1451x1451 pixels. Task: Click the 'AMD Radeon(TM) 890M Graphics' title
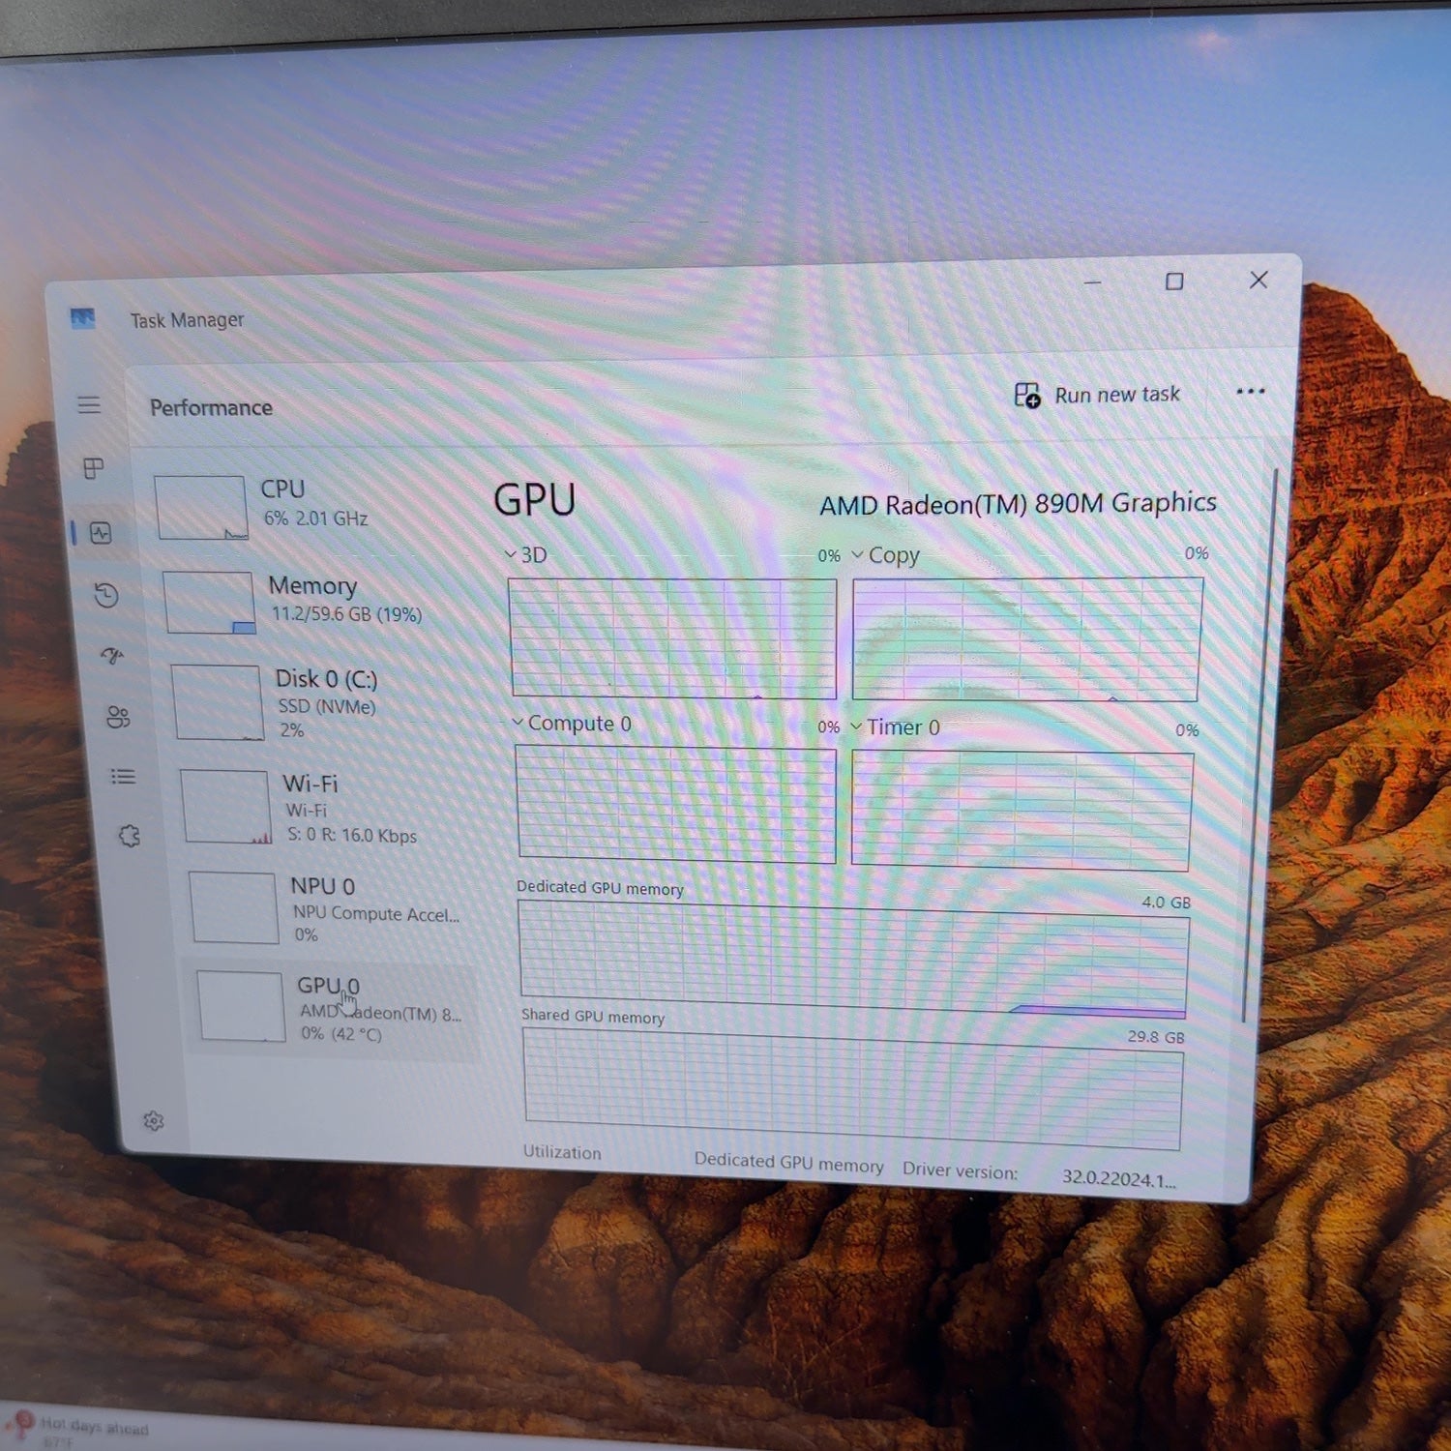coord(1018,504)
